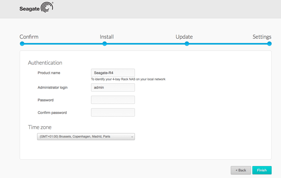Focus the Confirm password field

pos(112,113)
